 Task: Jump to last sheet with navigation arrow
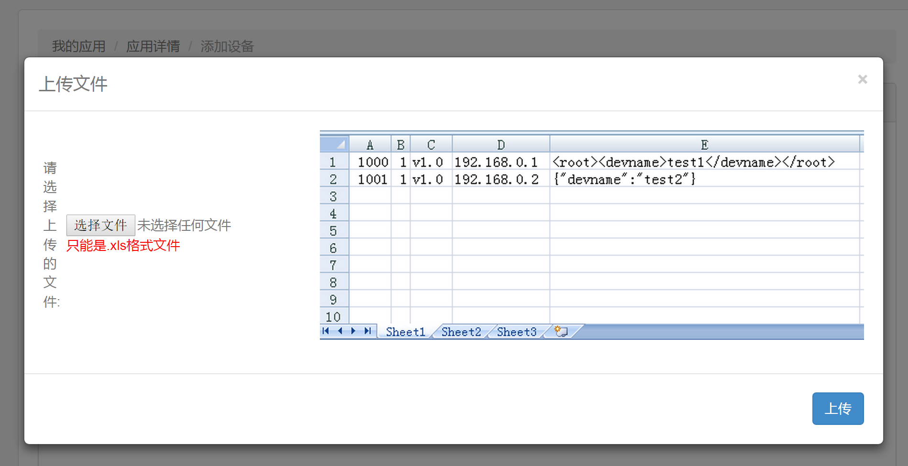368,331
